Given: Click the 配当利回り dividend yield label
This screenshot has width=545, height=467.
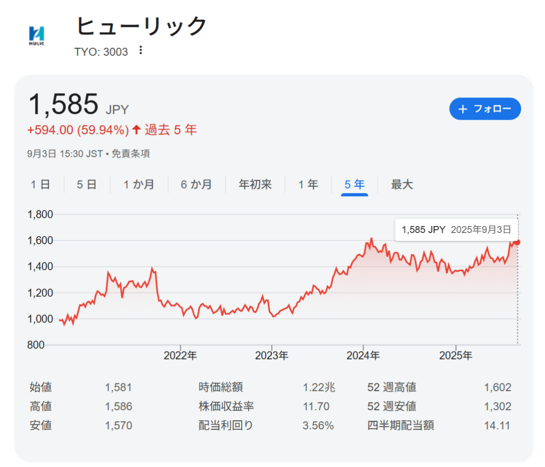Looking at the screenshot, I should pos(226,426).
